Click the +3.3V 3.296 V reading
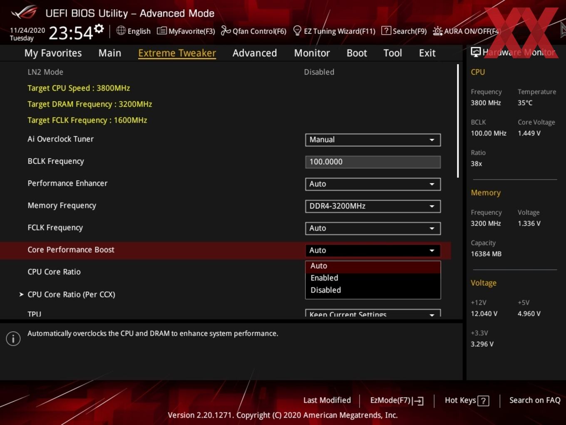 [482, 344]
